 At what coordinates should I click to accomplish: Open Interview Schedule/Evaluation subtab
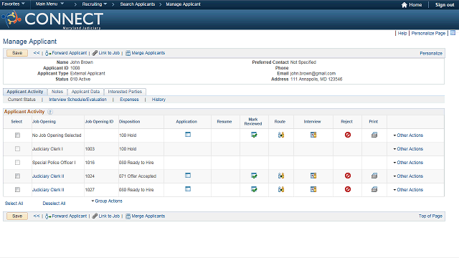click(x=77, y=100)
